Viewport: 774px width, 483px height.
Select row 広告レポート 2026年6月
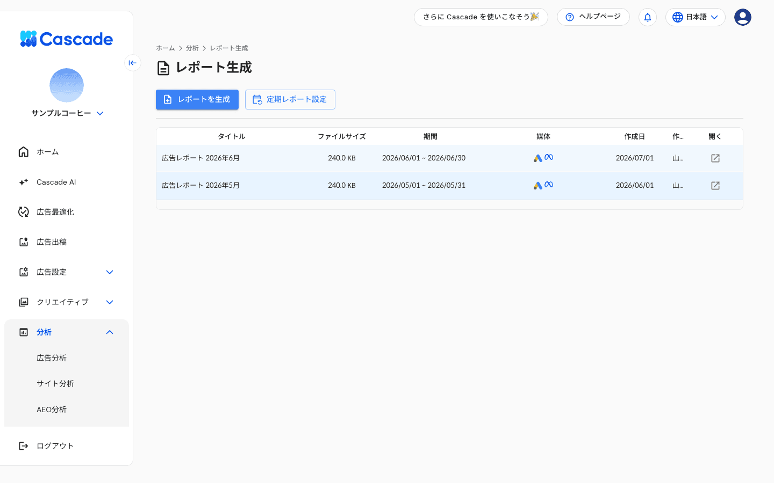point(449,158)
